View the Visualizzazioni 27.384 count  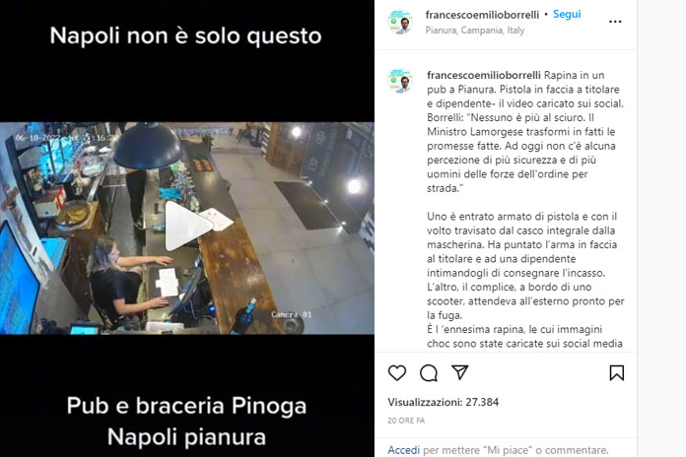(444, 402)
